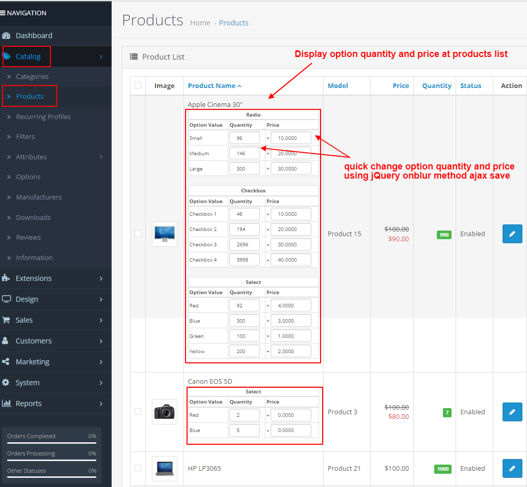Click the Catalog tag icon
Viewport: 527px width, 487px height.
point(7,56)
